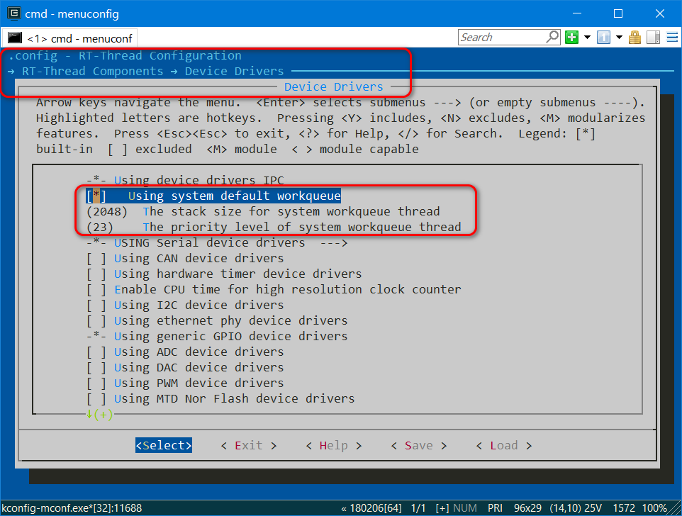The height and width of the screenshot is (516, 682).
Task: Click 'Using generic GPIO device drivers' row
Action: [217, 337]
